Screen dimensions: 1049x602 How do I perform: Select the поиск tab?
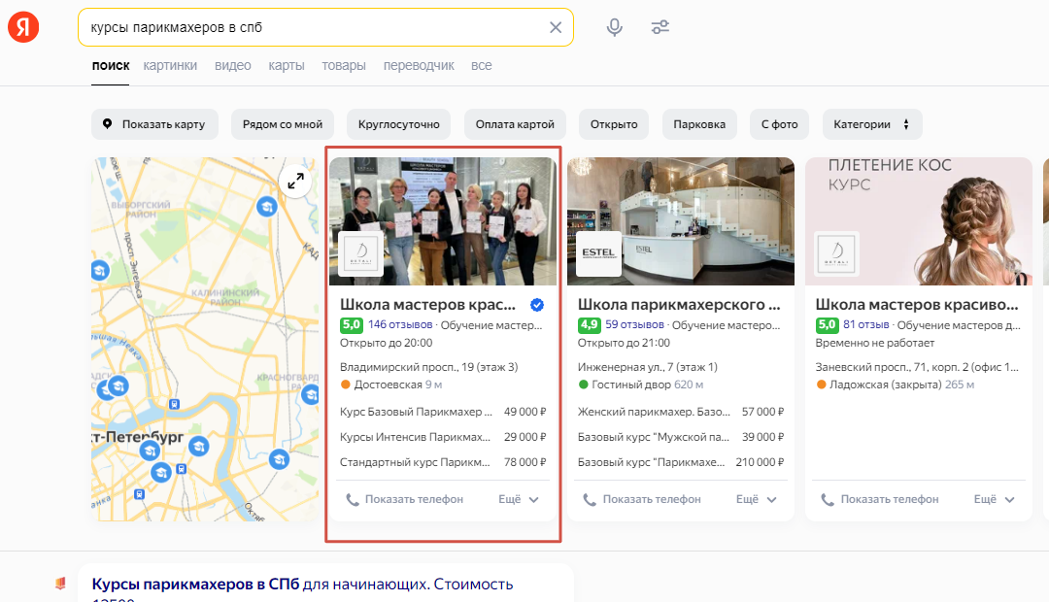111,66
